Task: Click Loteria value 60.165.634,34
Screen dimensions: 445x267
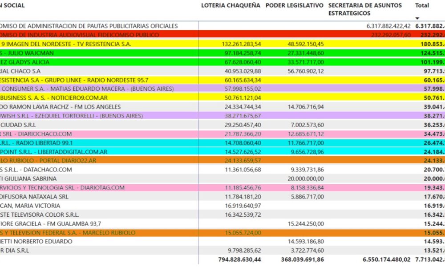Action: 243,80
